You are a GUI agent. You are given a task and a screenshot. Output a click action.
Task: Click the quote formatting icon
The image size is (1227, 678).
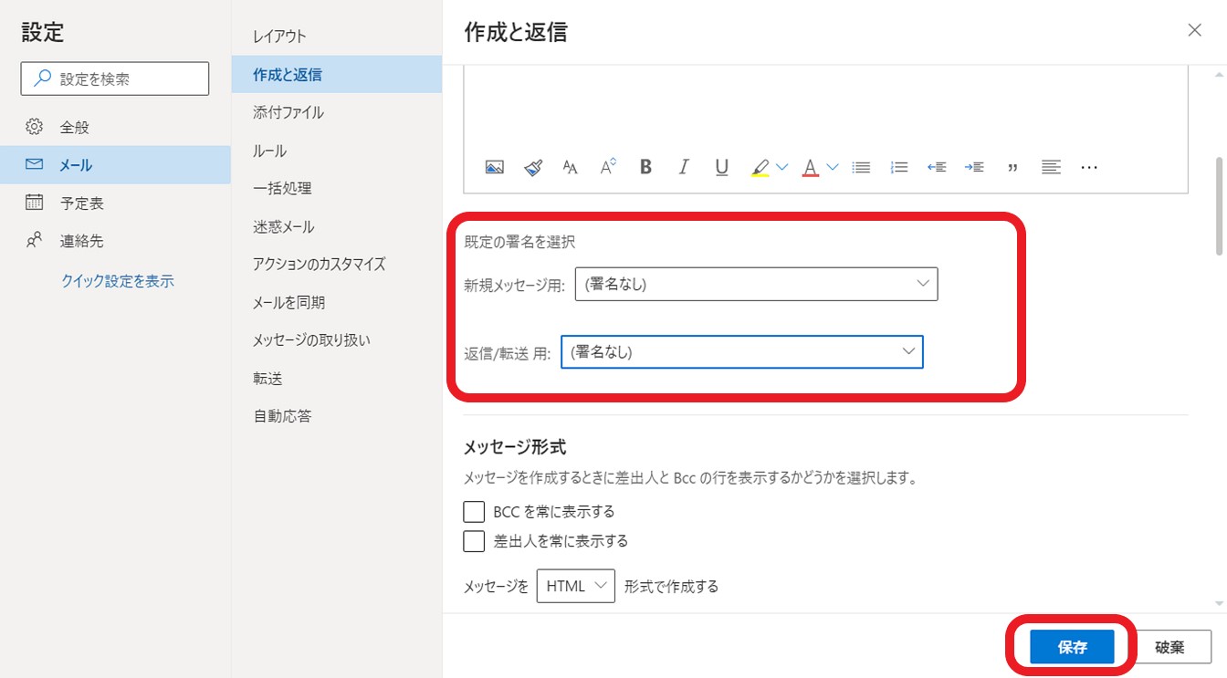pos(1012,167)
